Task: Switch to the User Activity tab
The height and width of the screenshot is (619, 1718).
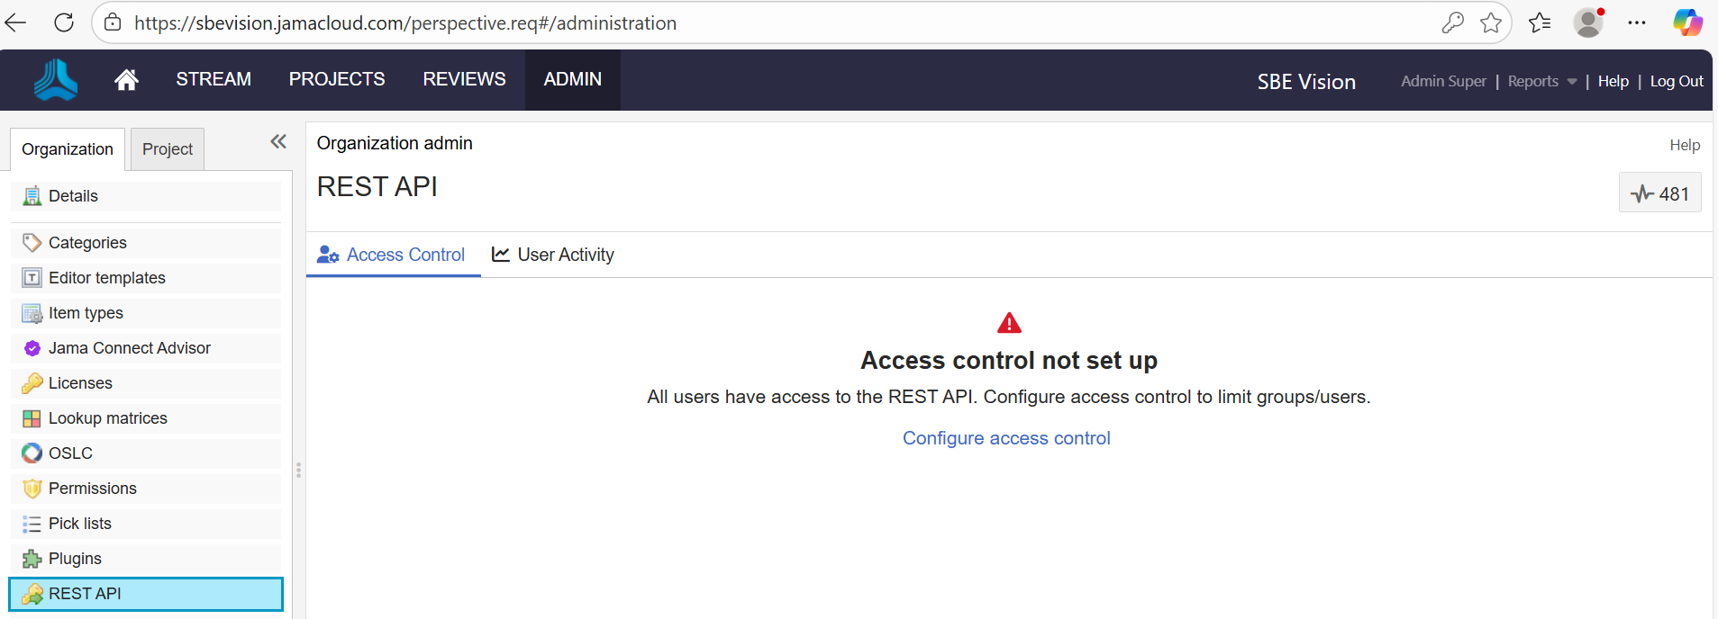Action: click(553, 255)
